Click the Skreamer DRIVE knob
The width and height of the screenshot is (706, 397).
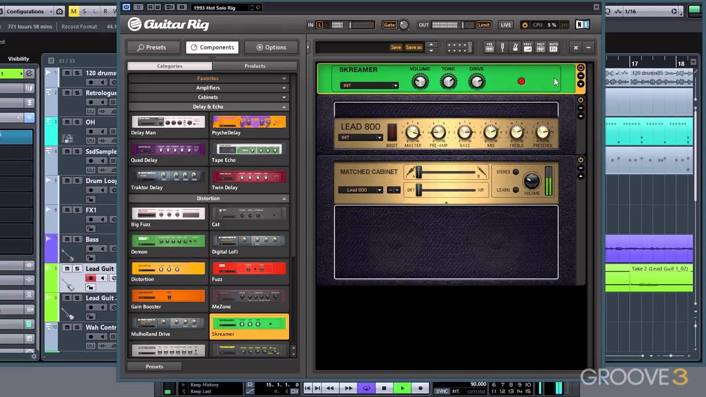[477, 82]
